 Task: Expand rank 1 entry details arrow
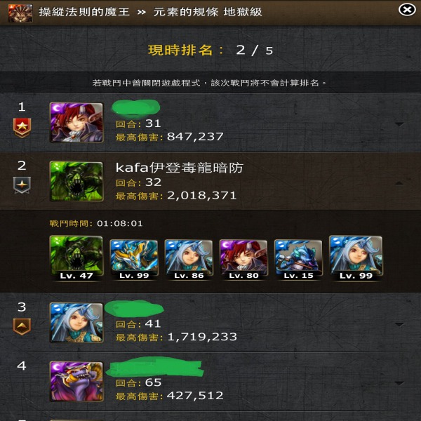(399, 124)
